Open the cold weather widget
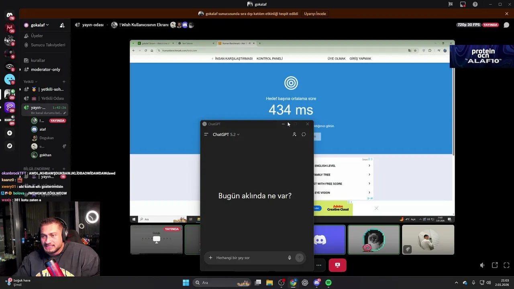The image size is (514, 289). (x=18, y=282)
